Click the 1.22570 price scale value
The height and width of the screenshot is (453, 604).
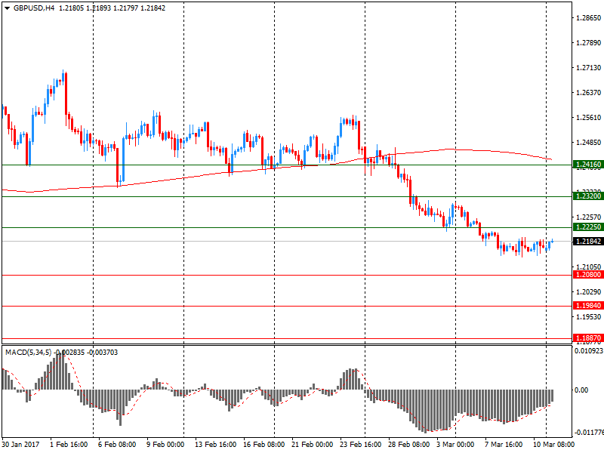[x=589, y=217]
